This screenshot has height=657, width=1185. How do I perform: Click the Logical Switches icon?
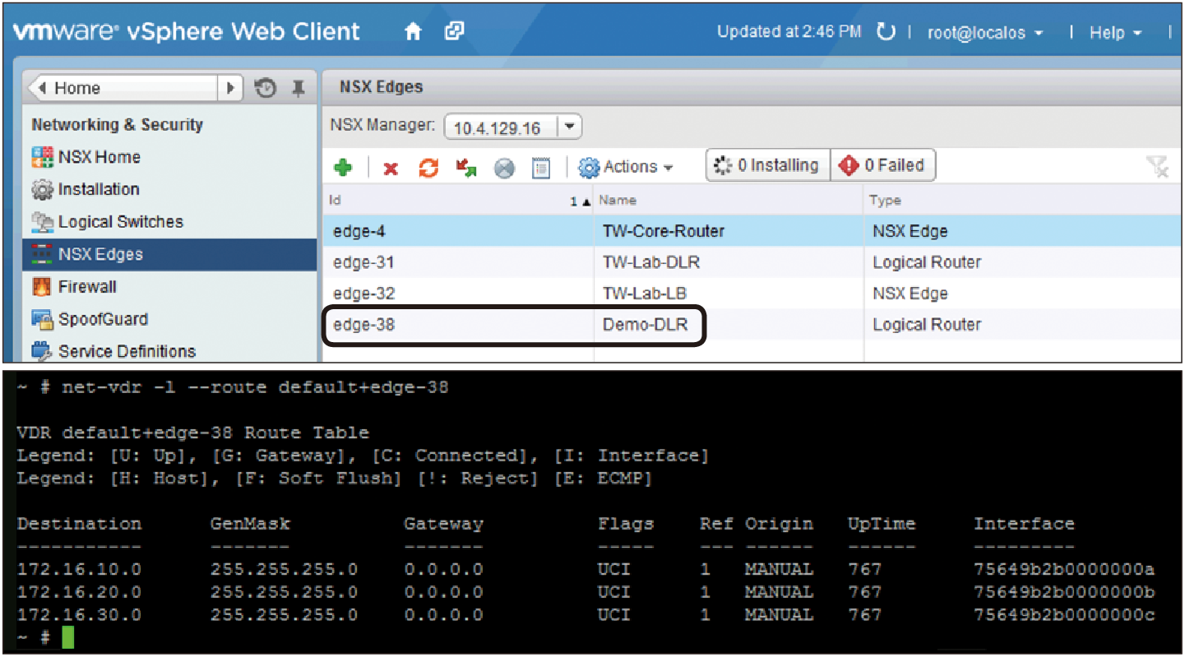click(x=42, y=222)
